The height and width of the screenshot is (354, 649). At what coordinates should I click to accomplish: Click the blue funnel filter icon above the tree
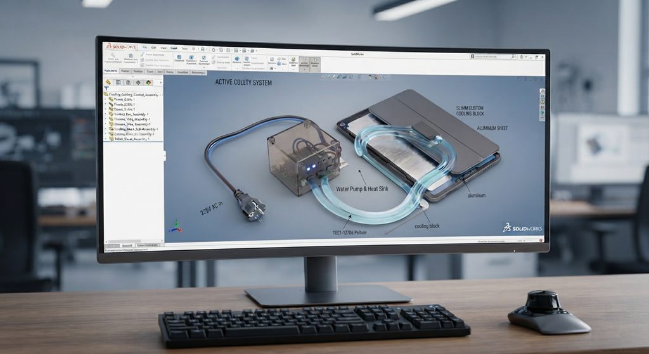point(106,87)
